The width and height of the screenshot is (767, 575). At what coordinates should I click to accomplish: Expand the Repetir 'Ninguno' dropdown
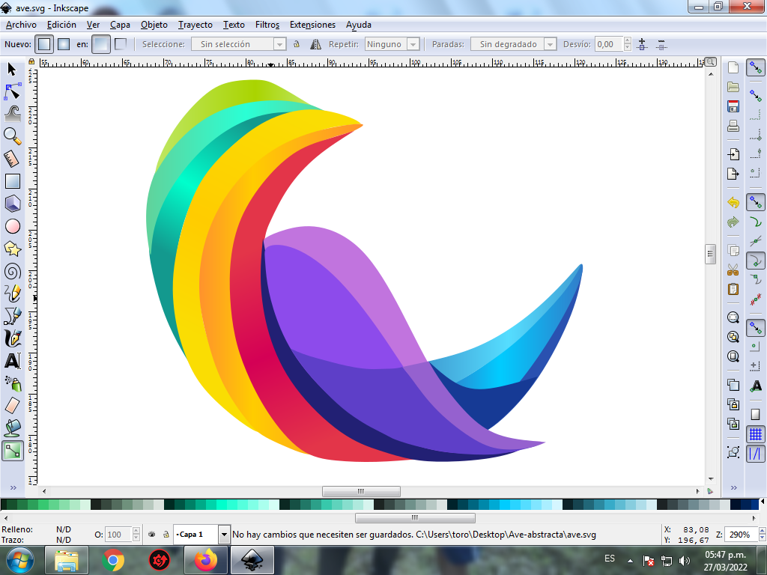coord(413,44)
